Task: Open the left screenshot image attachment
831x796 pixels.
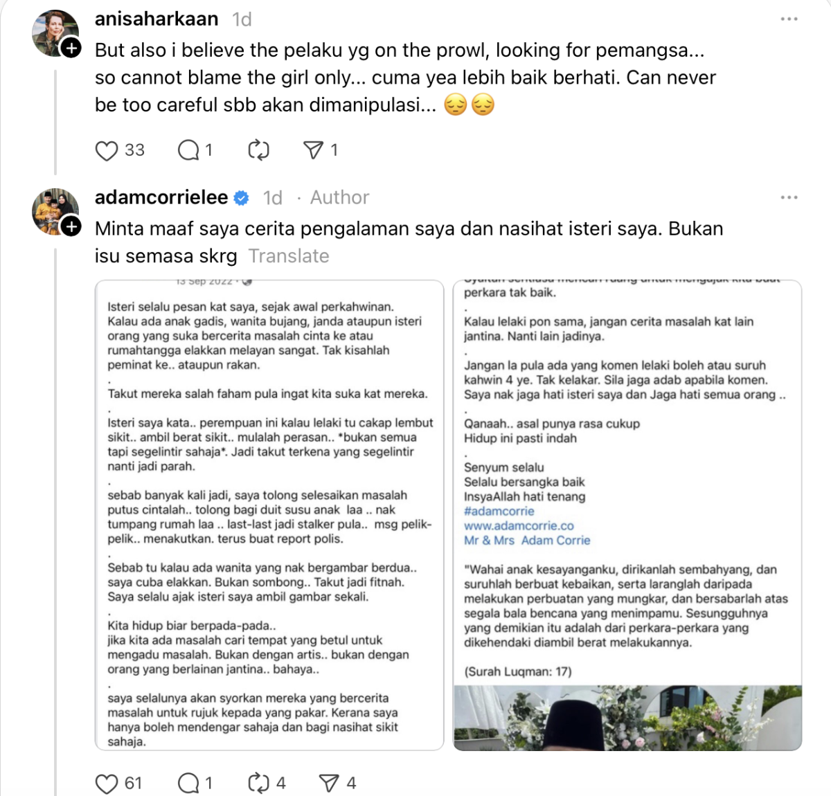Action: [x=269, y=515]
